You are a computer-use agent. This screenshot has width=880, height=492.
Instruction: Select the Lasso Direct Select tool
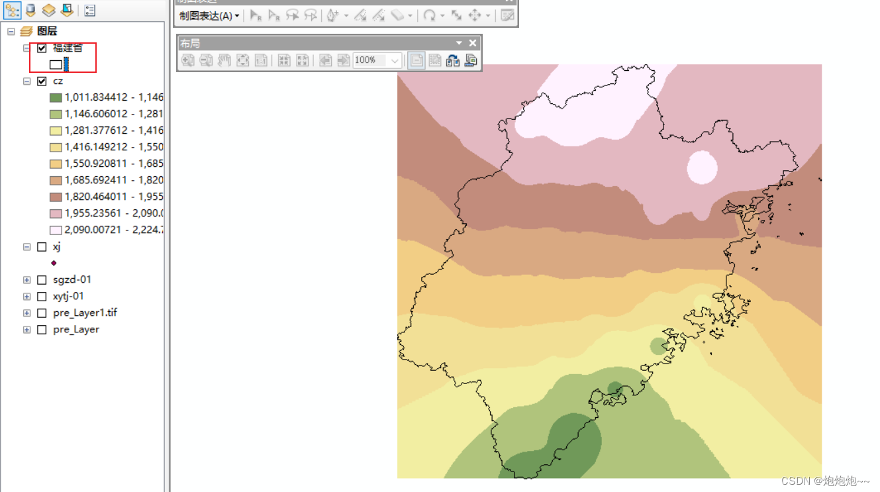tap(310, 15)
